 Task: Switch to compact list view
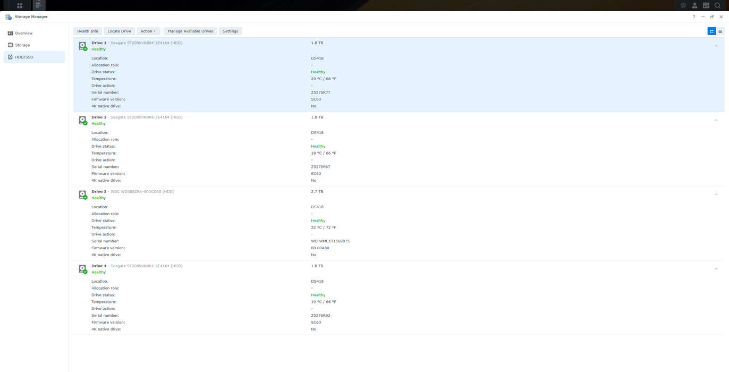[x=720, y=31]
